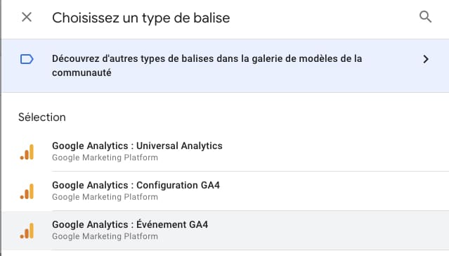
Task: Click Google Marketing Platform under Événement GA4
Action: click(105, 236)
